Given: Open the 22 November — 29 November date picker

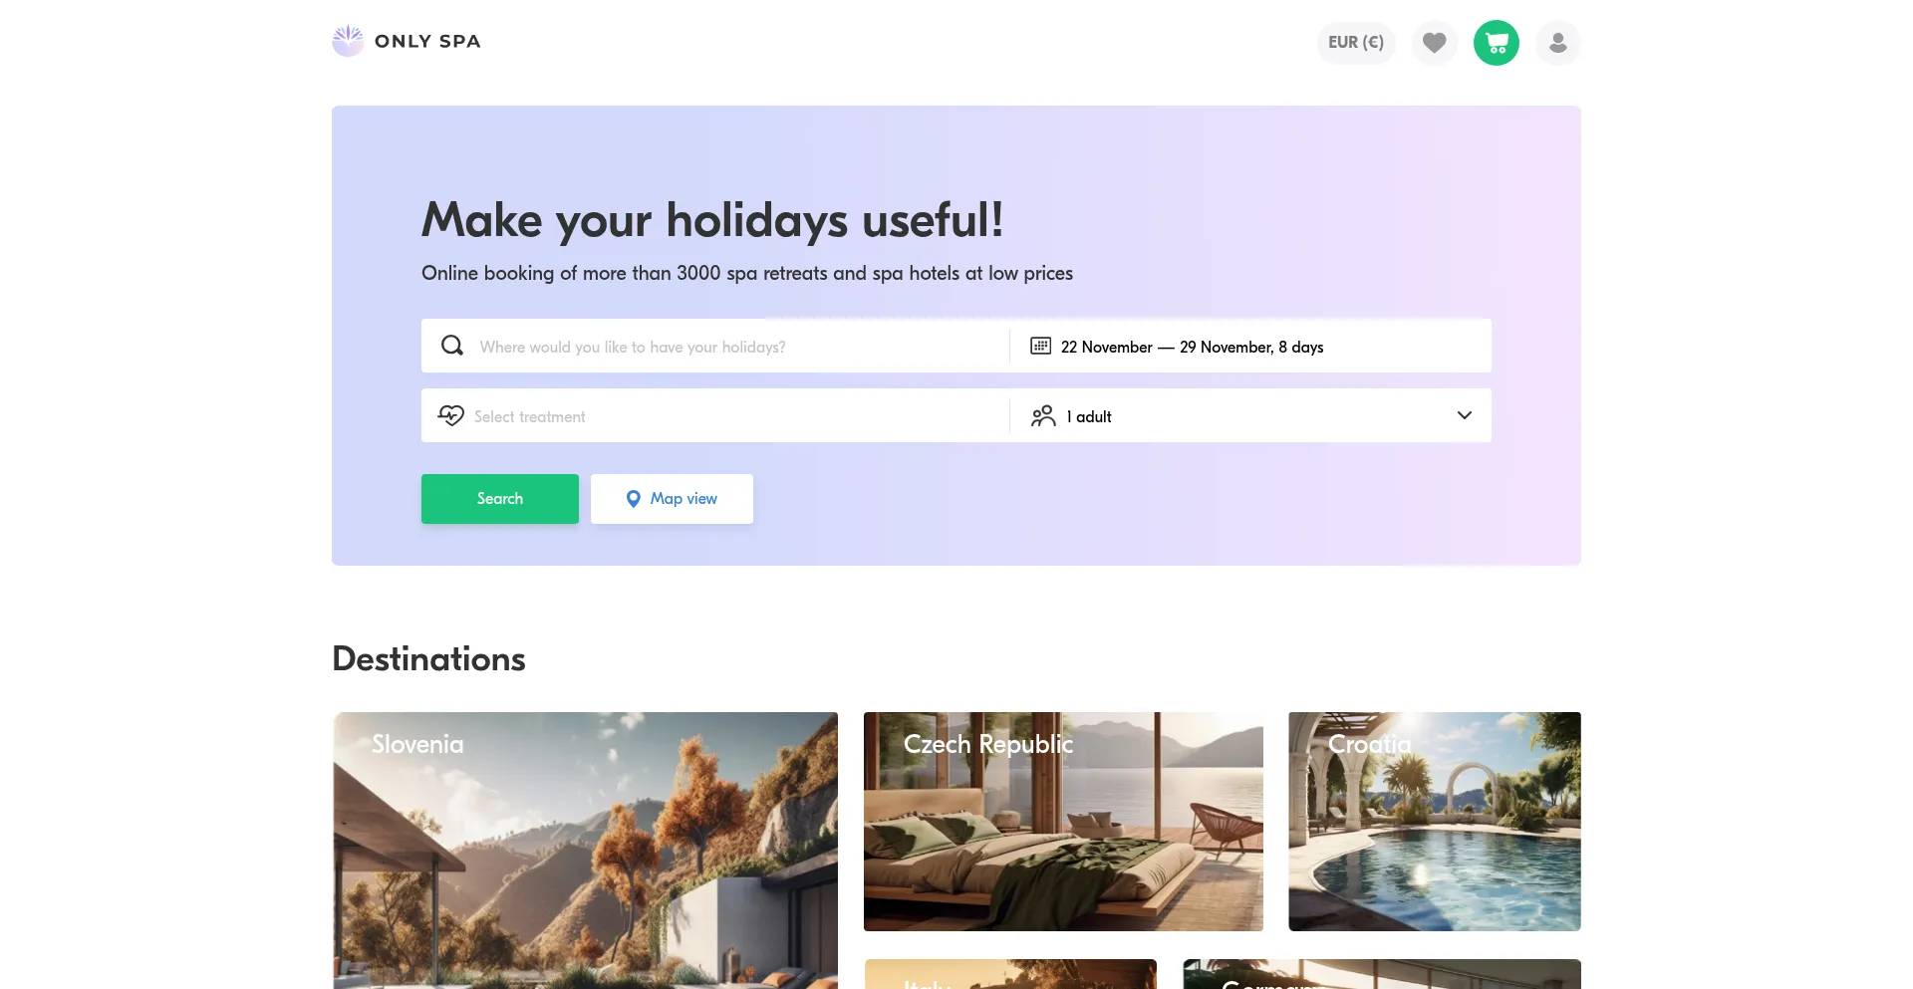Looking at the screenshot, I should (x=1250, y=346).
